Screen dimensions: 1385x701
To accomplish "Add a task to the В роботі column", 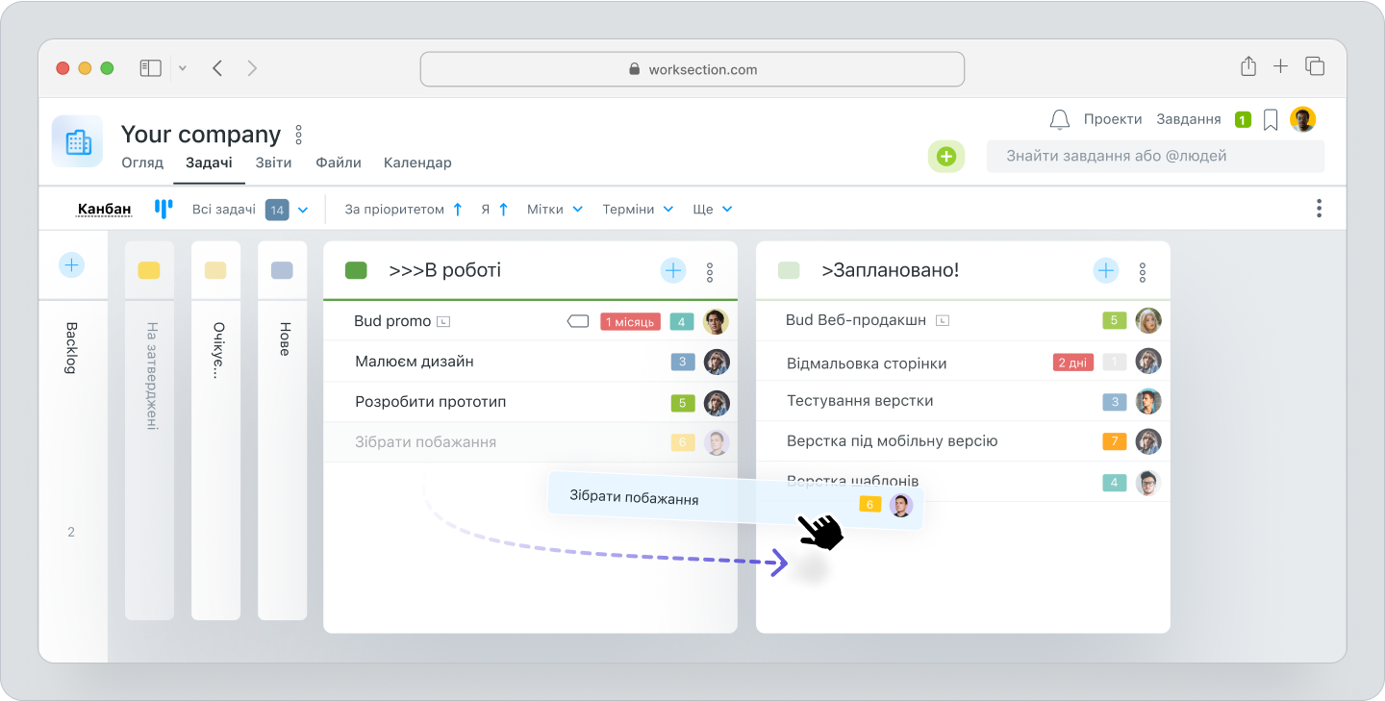I will 672,270.
